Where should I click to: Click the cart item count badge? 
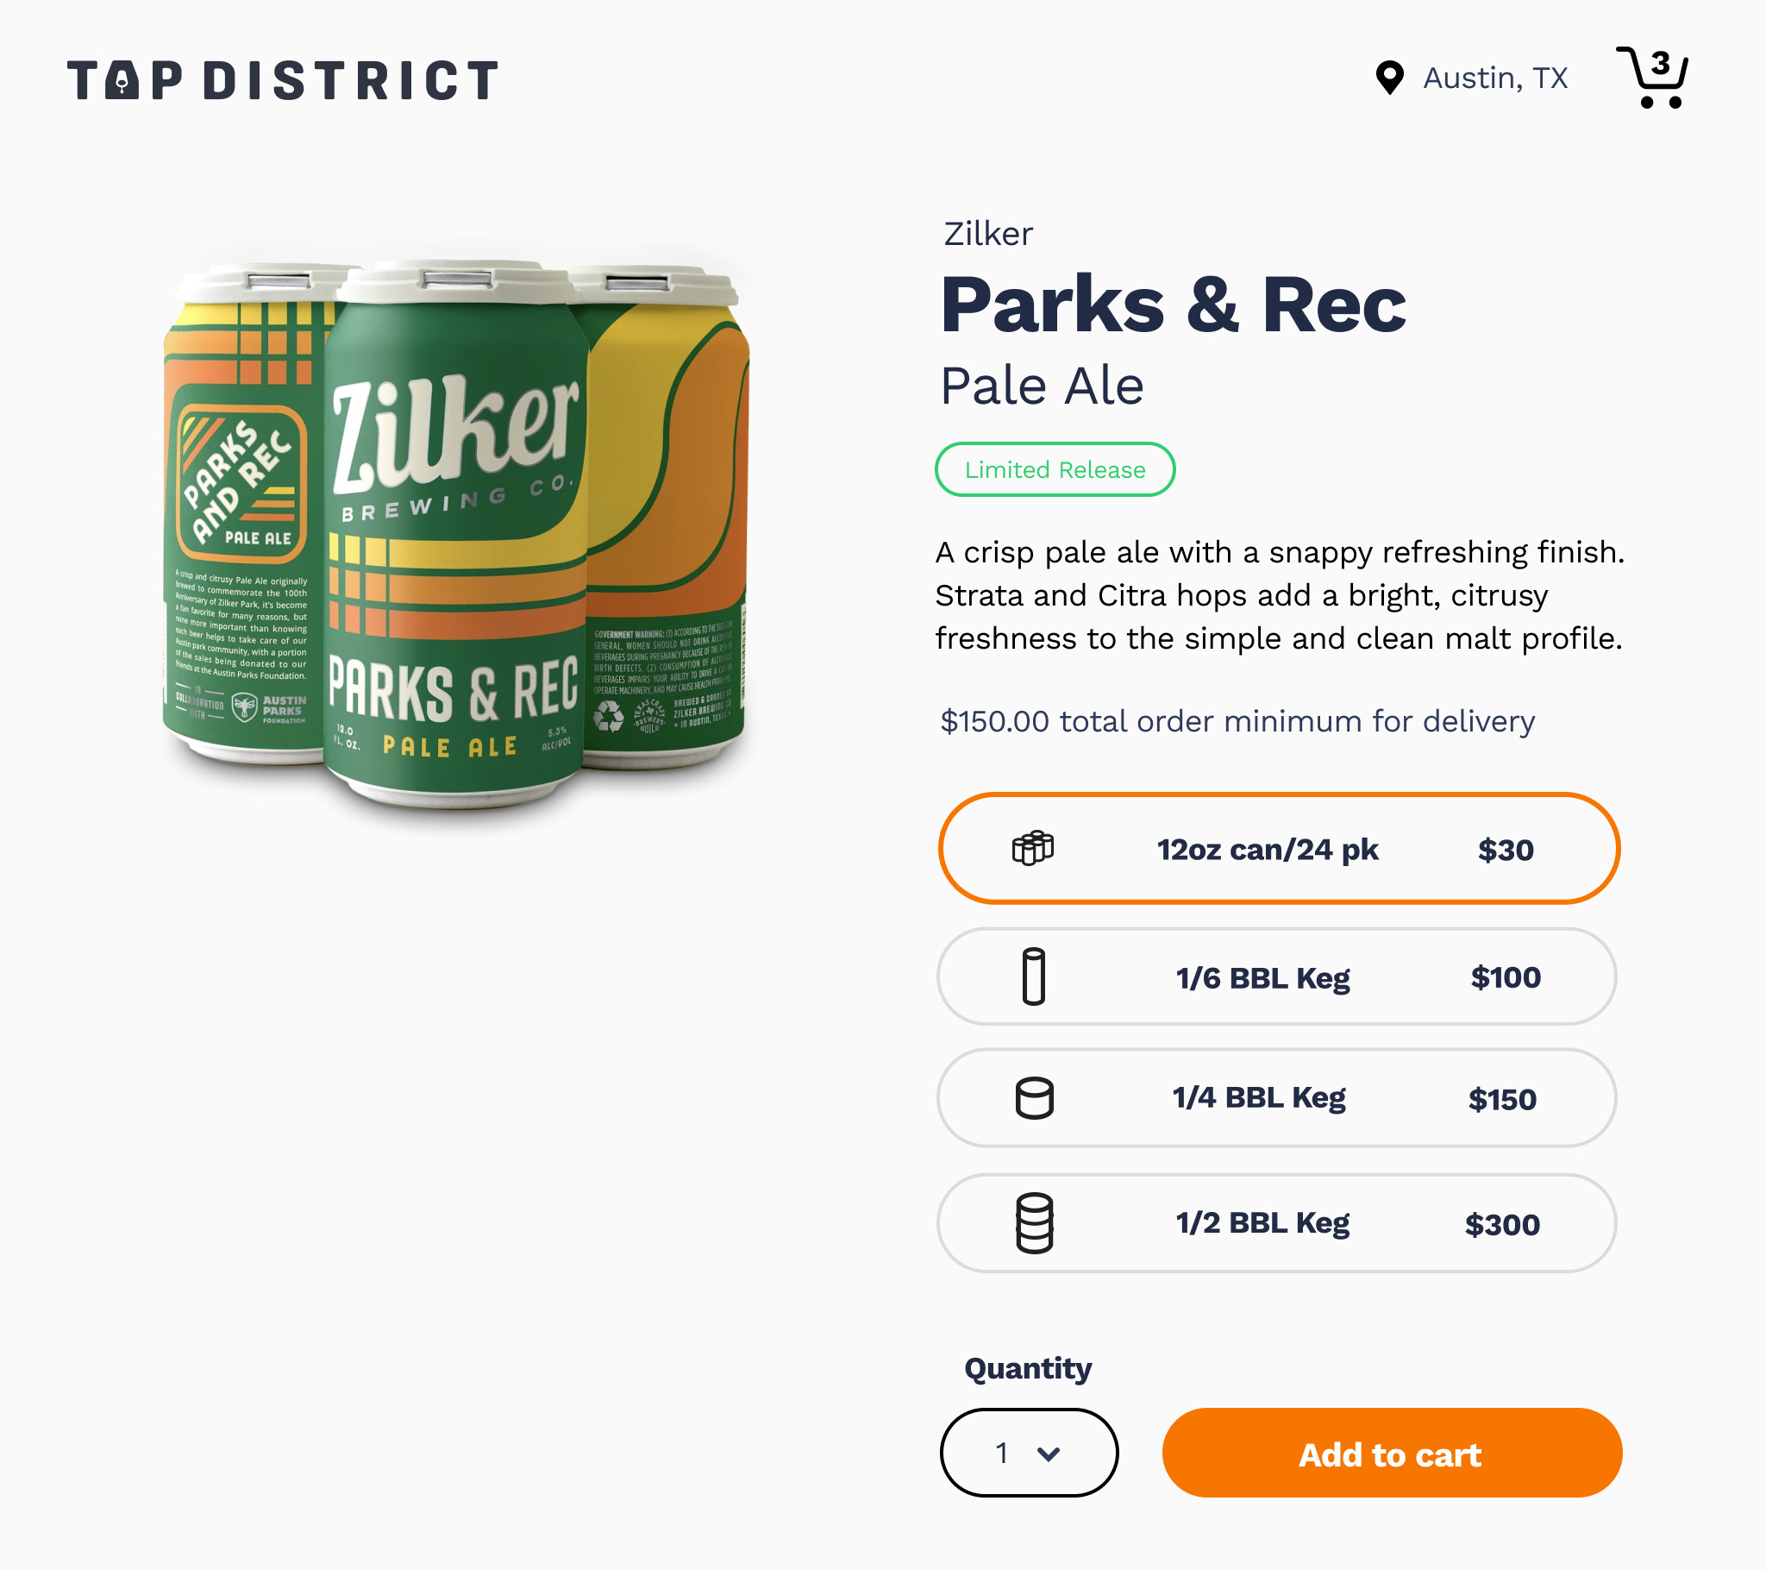1660,63
